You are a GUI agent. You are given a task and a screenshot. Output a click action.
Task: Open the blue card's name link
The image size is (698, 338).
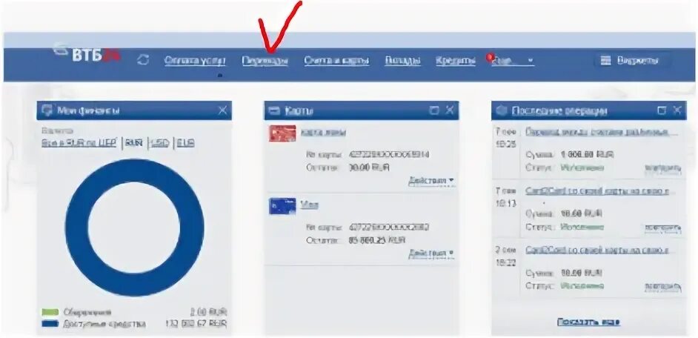tap(310, 205)
